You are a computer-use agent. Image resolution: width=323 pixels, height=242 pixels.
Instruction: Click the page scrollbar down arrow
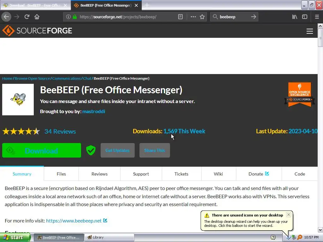320,230
